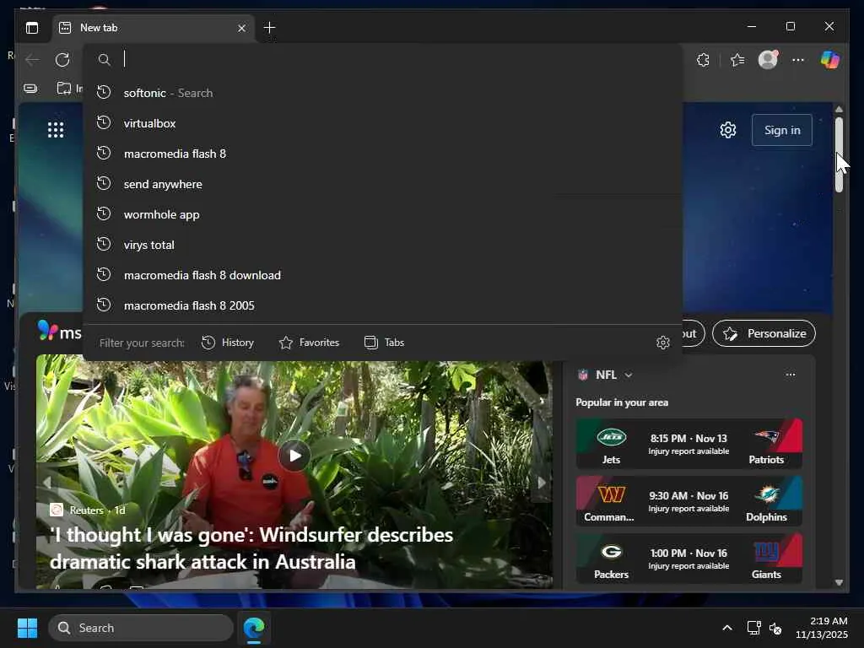Click the Edge taskbar icon

[254, 628]
